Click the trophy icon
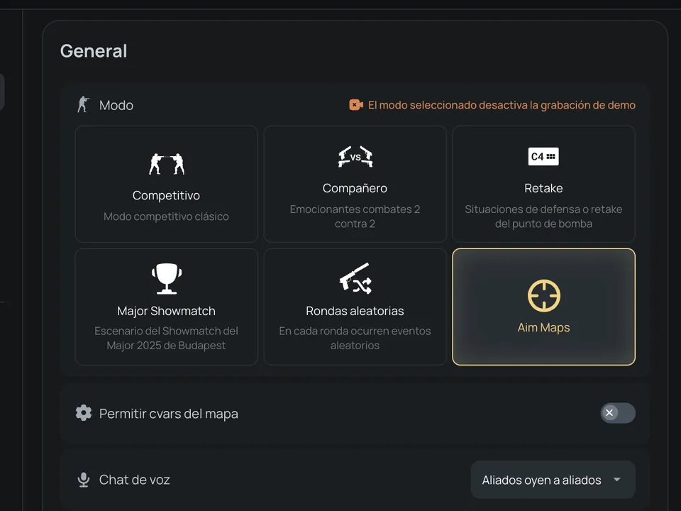 coord(167,278)
